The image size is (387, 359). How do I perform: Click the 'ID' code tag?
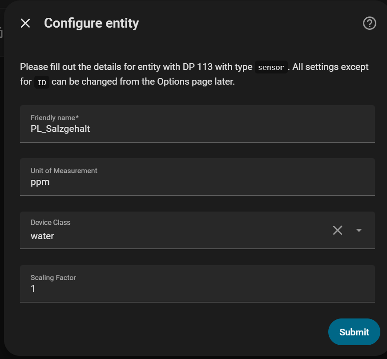(42, 82)
